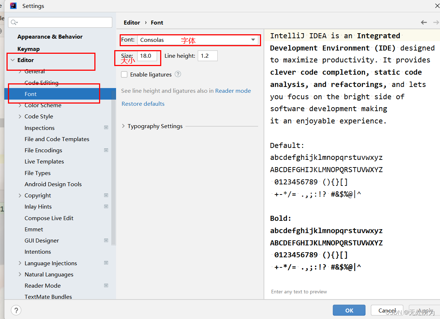Open Inspections settings page
The image size is (440, 319).
(39, 128)
